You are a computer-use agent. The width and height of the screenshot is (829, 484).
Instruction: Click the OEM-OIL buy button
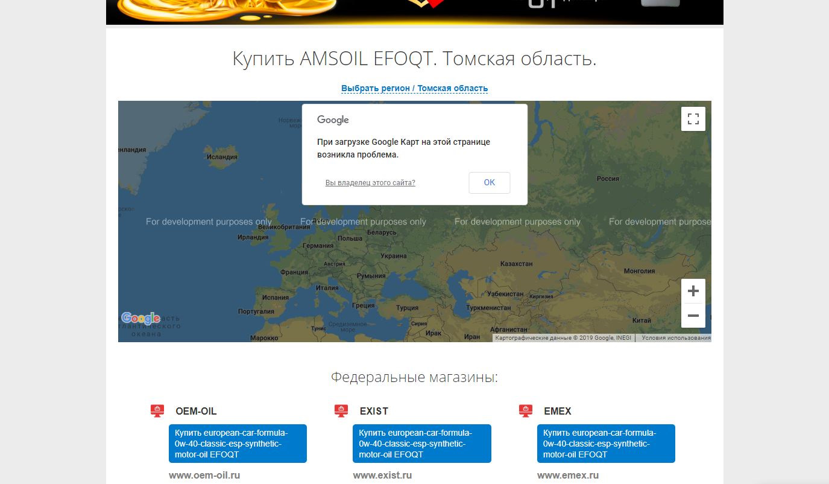click(x=238, y=444)
